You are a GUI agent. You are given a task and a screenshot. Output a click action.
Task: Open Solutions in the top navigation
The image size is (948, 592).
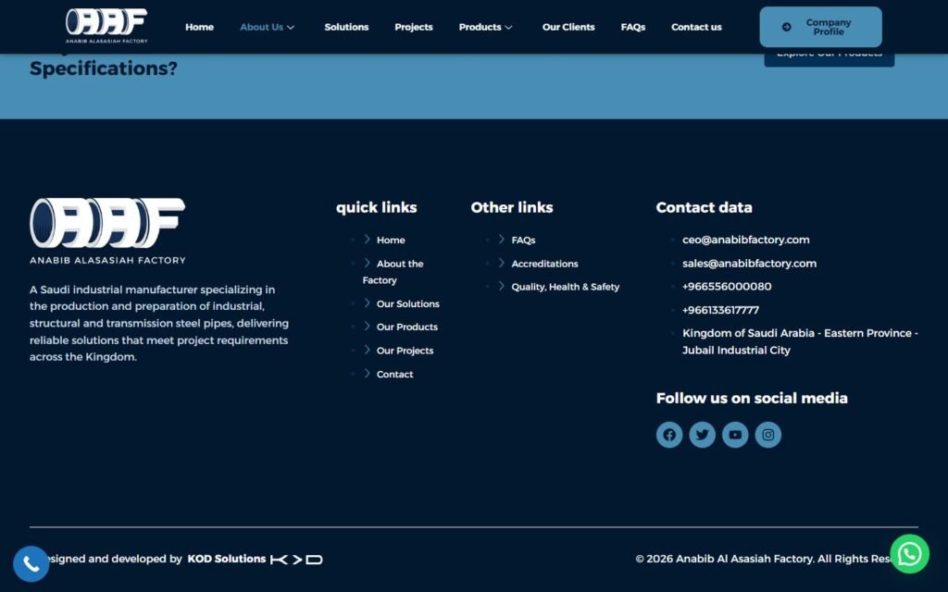pyautogui.click(x=346, y=27)
